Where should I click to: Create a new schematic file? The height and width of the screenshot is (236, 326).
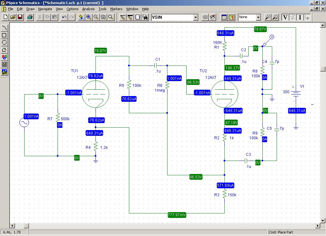tap(6, 17)
